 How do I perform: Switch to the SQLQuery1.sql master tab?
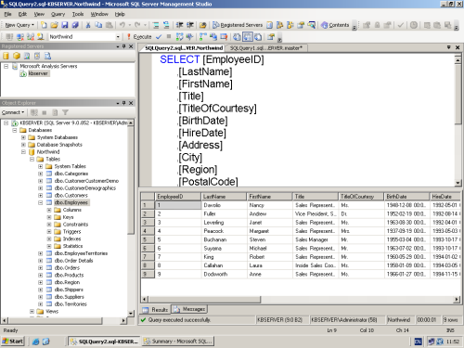tap(266, 48)
